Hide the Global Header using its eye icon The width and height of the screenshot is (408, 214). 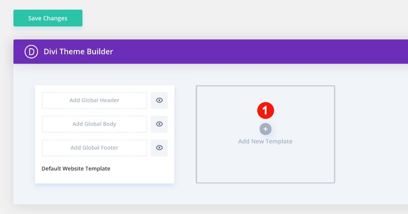[159, 100]
